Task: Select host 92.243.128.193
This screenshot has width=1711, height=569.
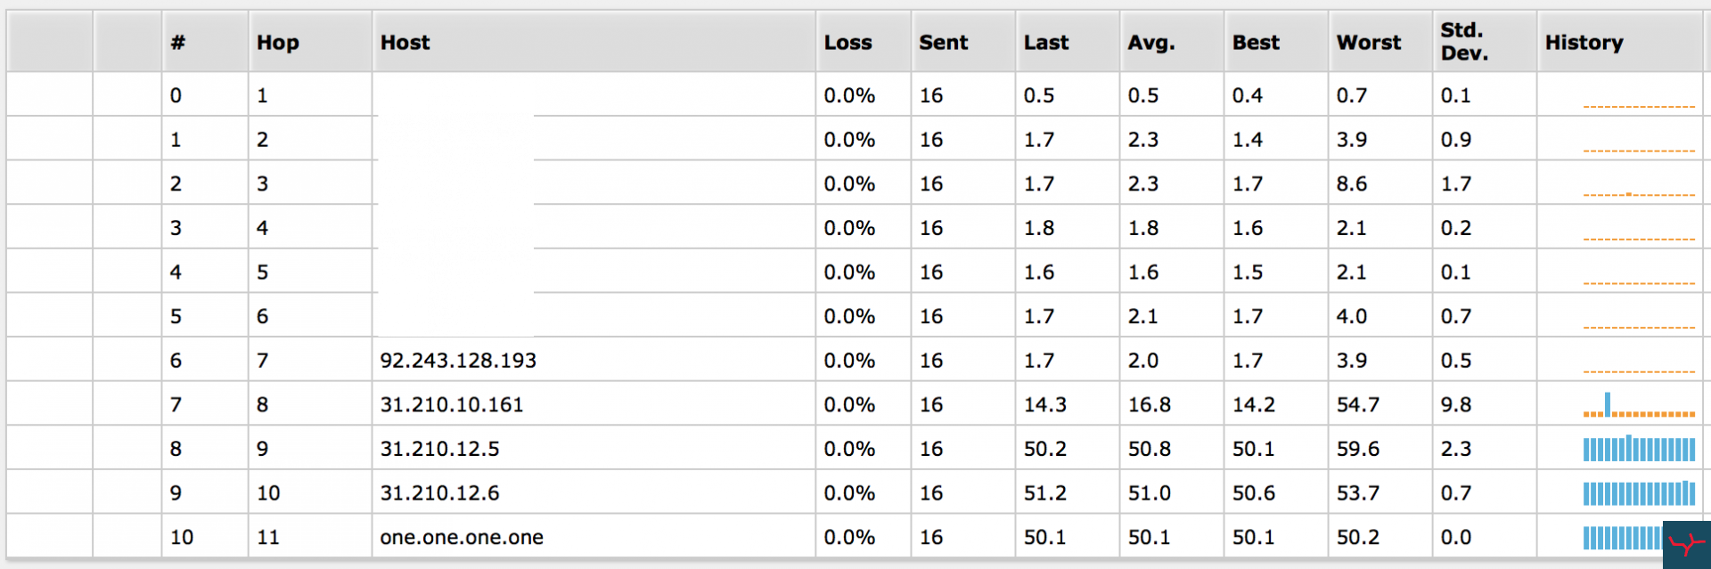Action: point(458,361)
